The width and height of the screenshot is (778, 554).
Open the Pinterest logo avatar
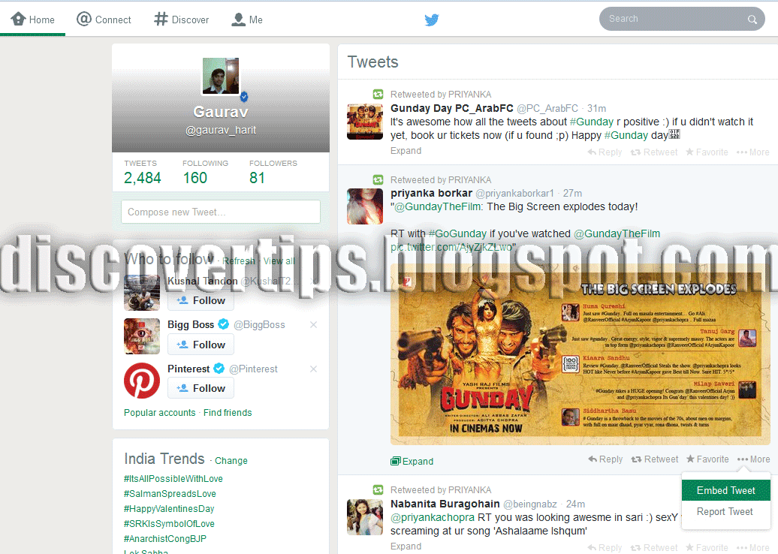tap(142, 381)
